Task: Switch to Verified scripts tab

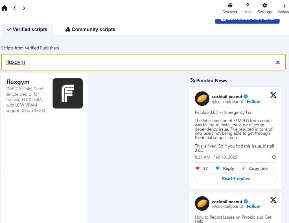Action: click(x=27, y=30)
